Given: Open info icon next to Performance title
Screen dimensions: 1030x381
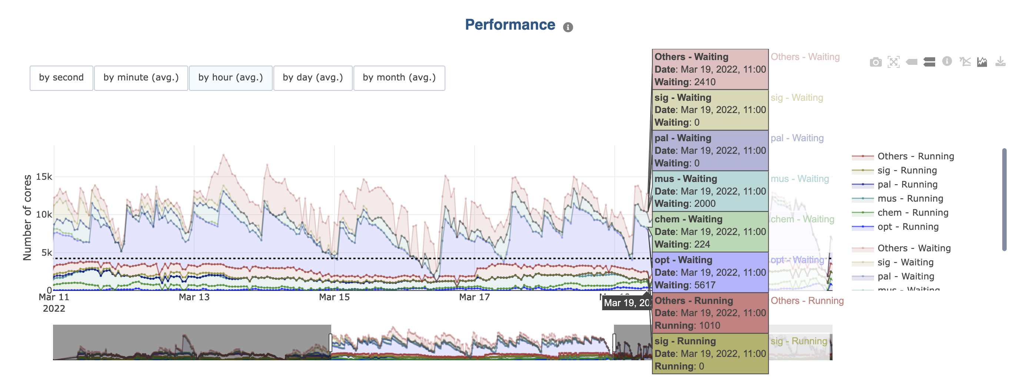Looking at the screenshot, I should point(568,27).
